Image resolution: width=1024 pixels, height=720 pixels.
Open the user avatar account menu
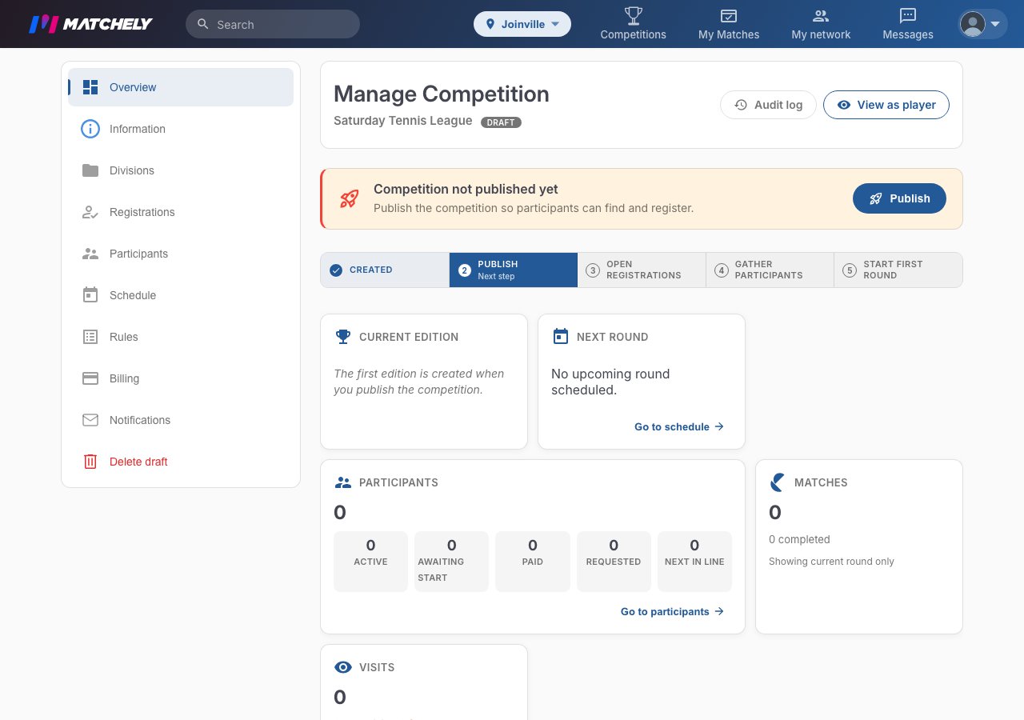pos(983,24)
